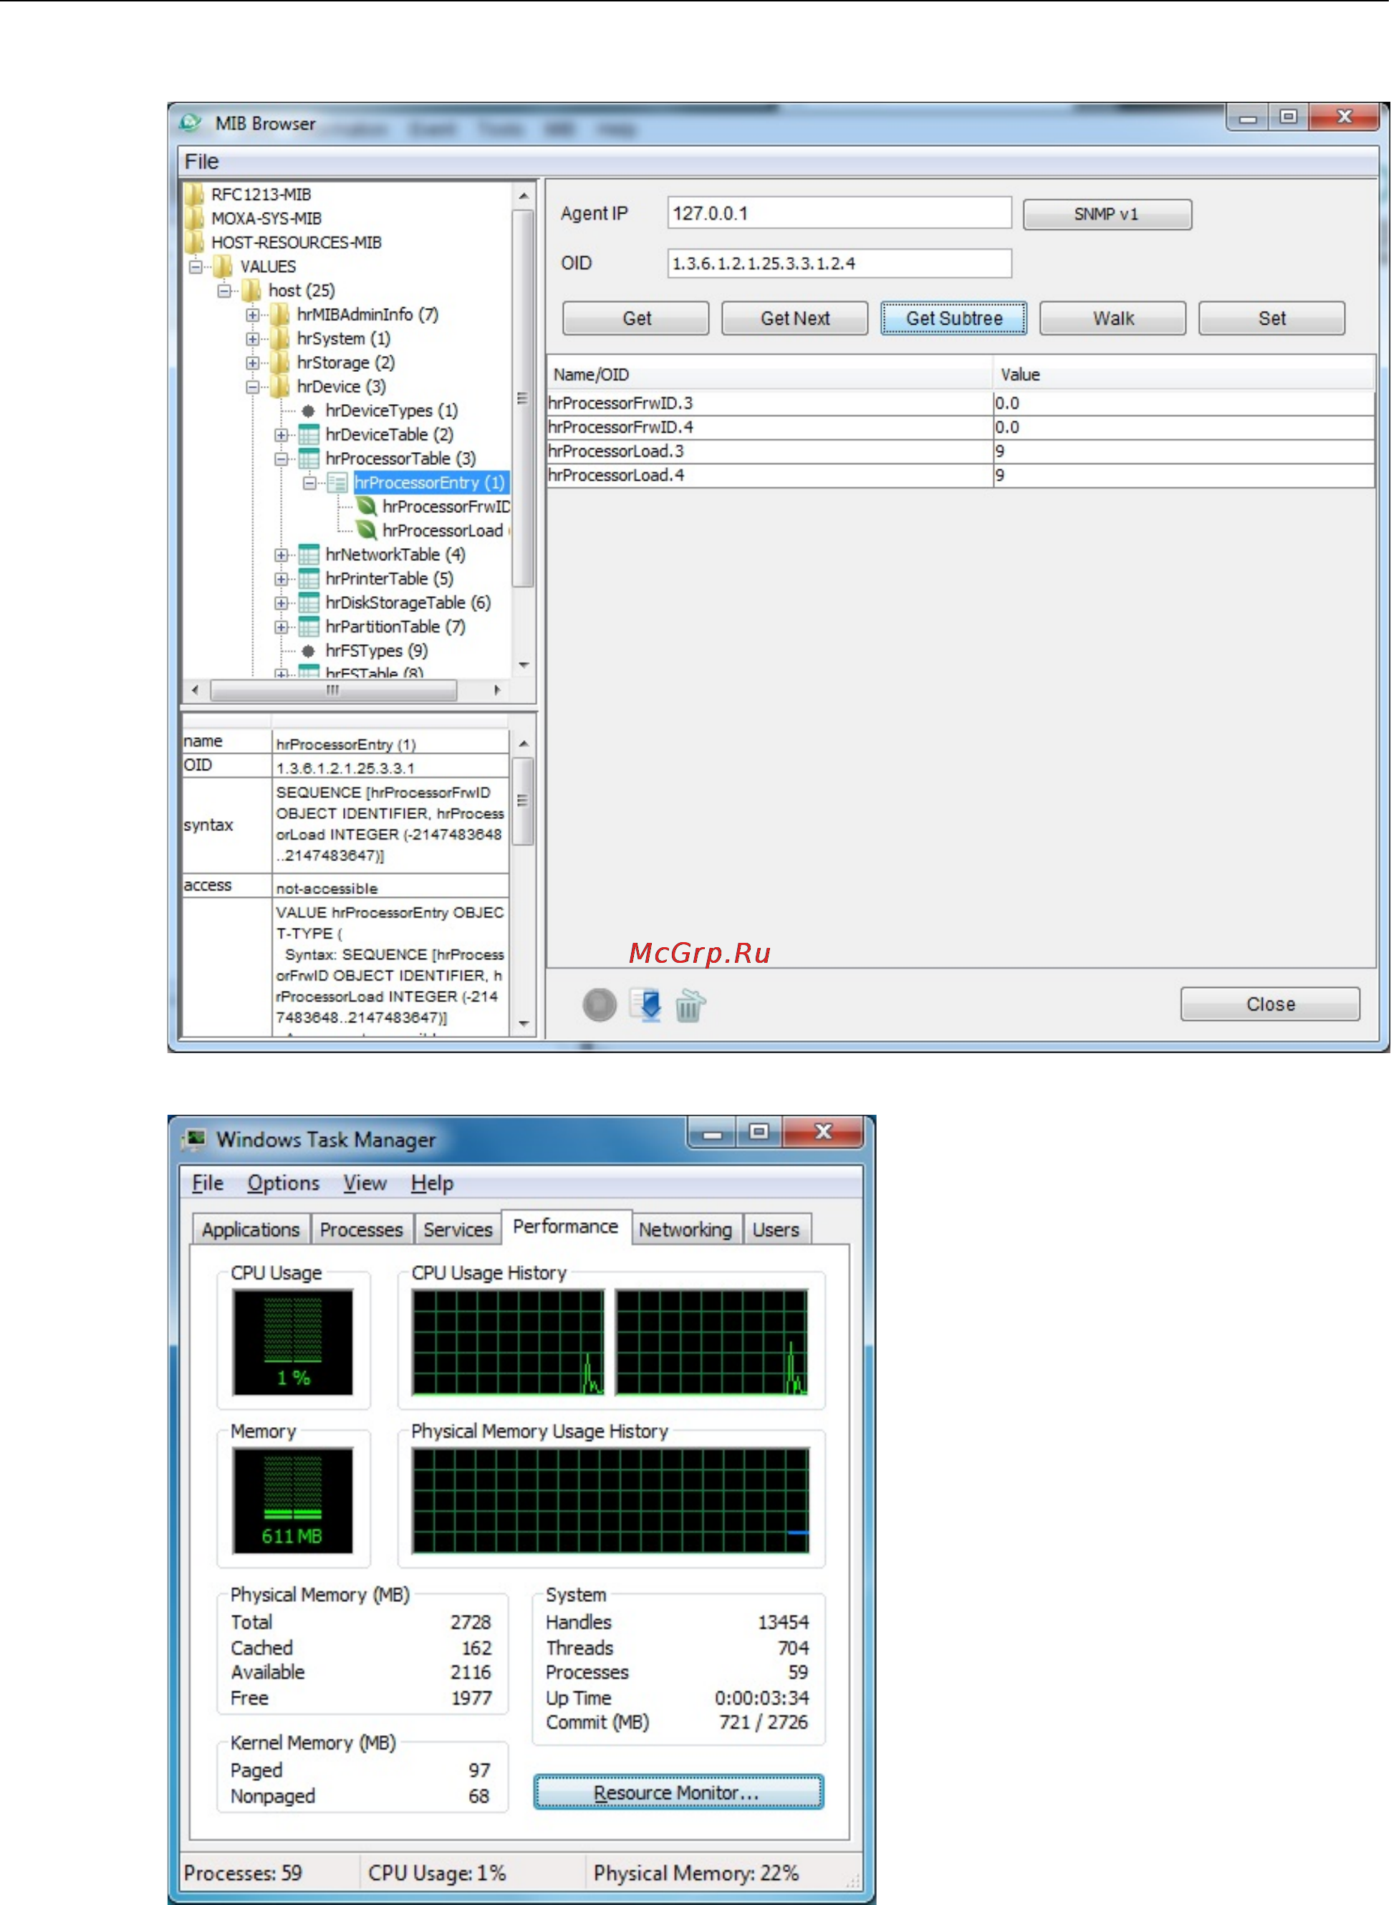Select the hrDiskStorageTable (6) tree item
The width and height of the screenshot is (1391, 1905).
coord(408,603)
